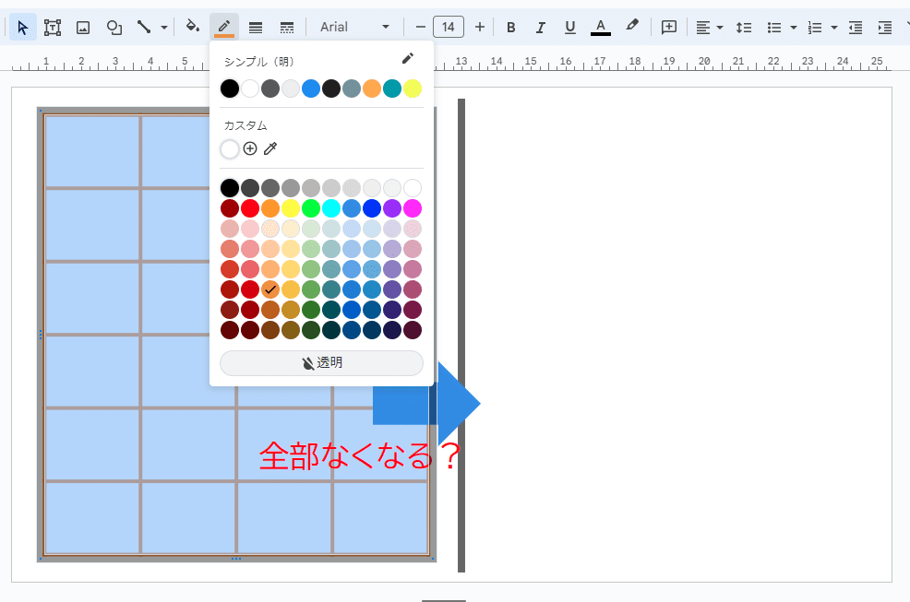Select purple in the bright row

(x=392, y=208)
